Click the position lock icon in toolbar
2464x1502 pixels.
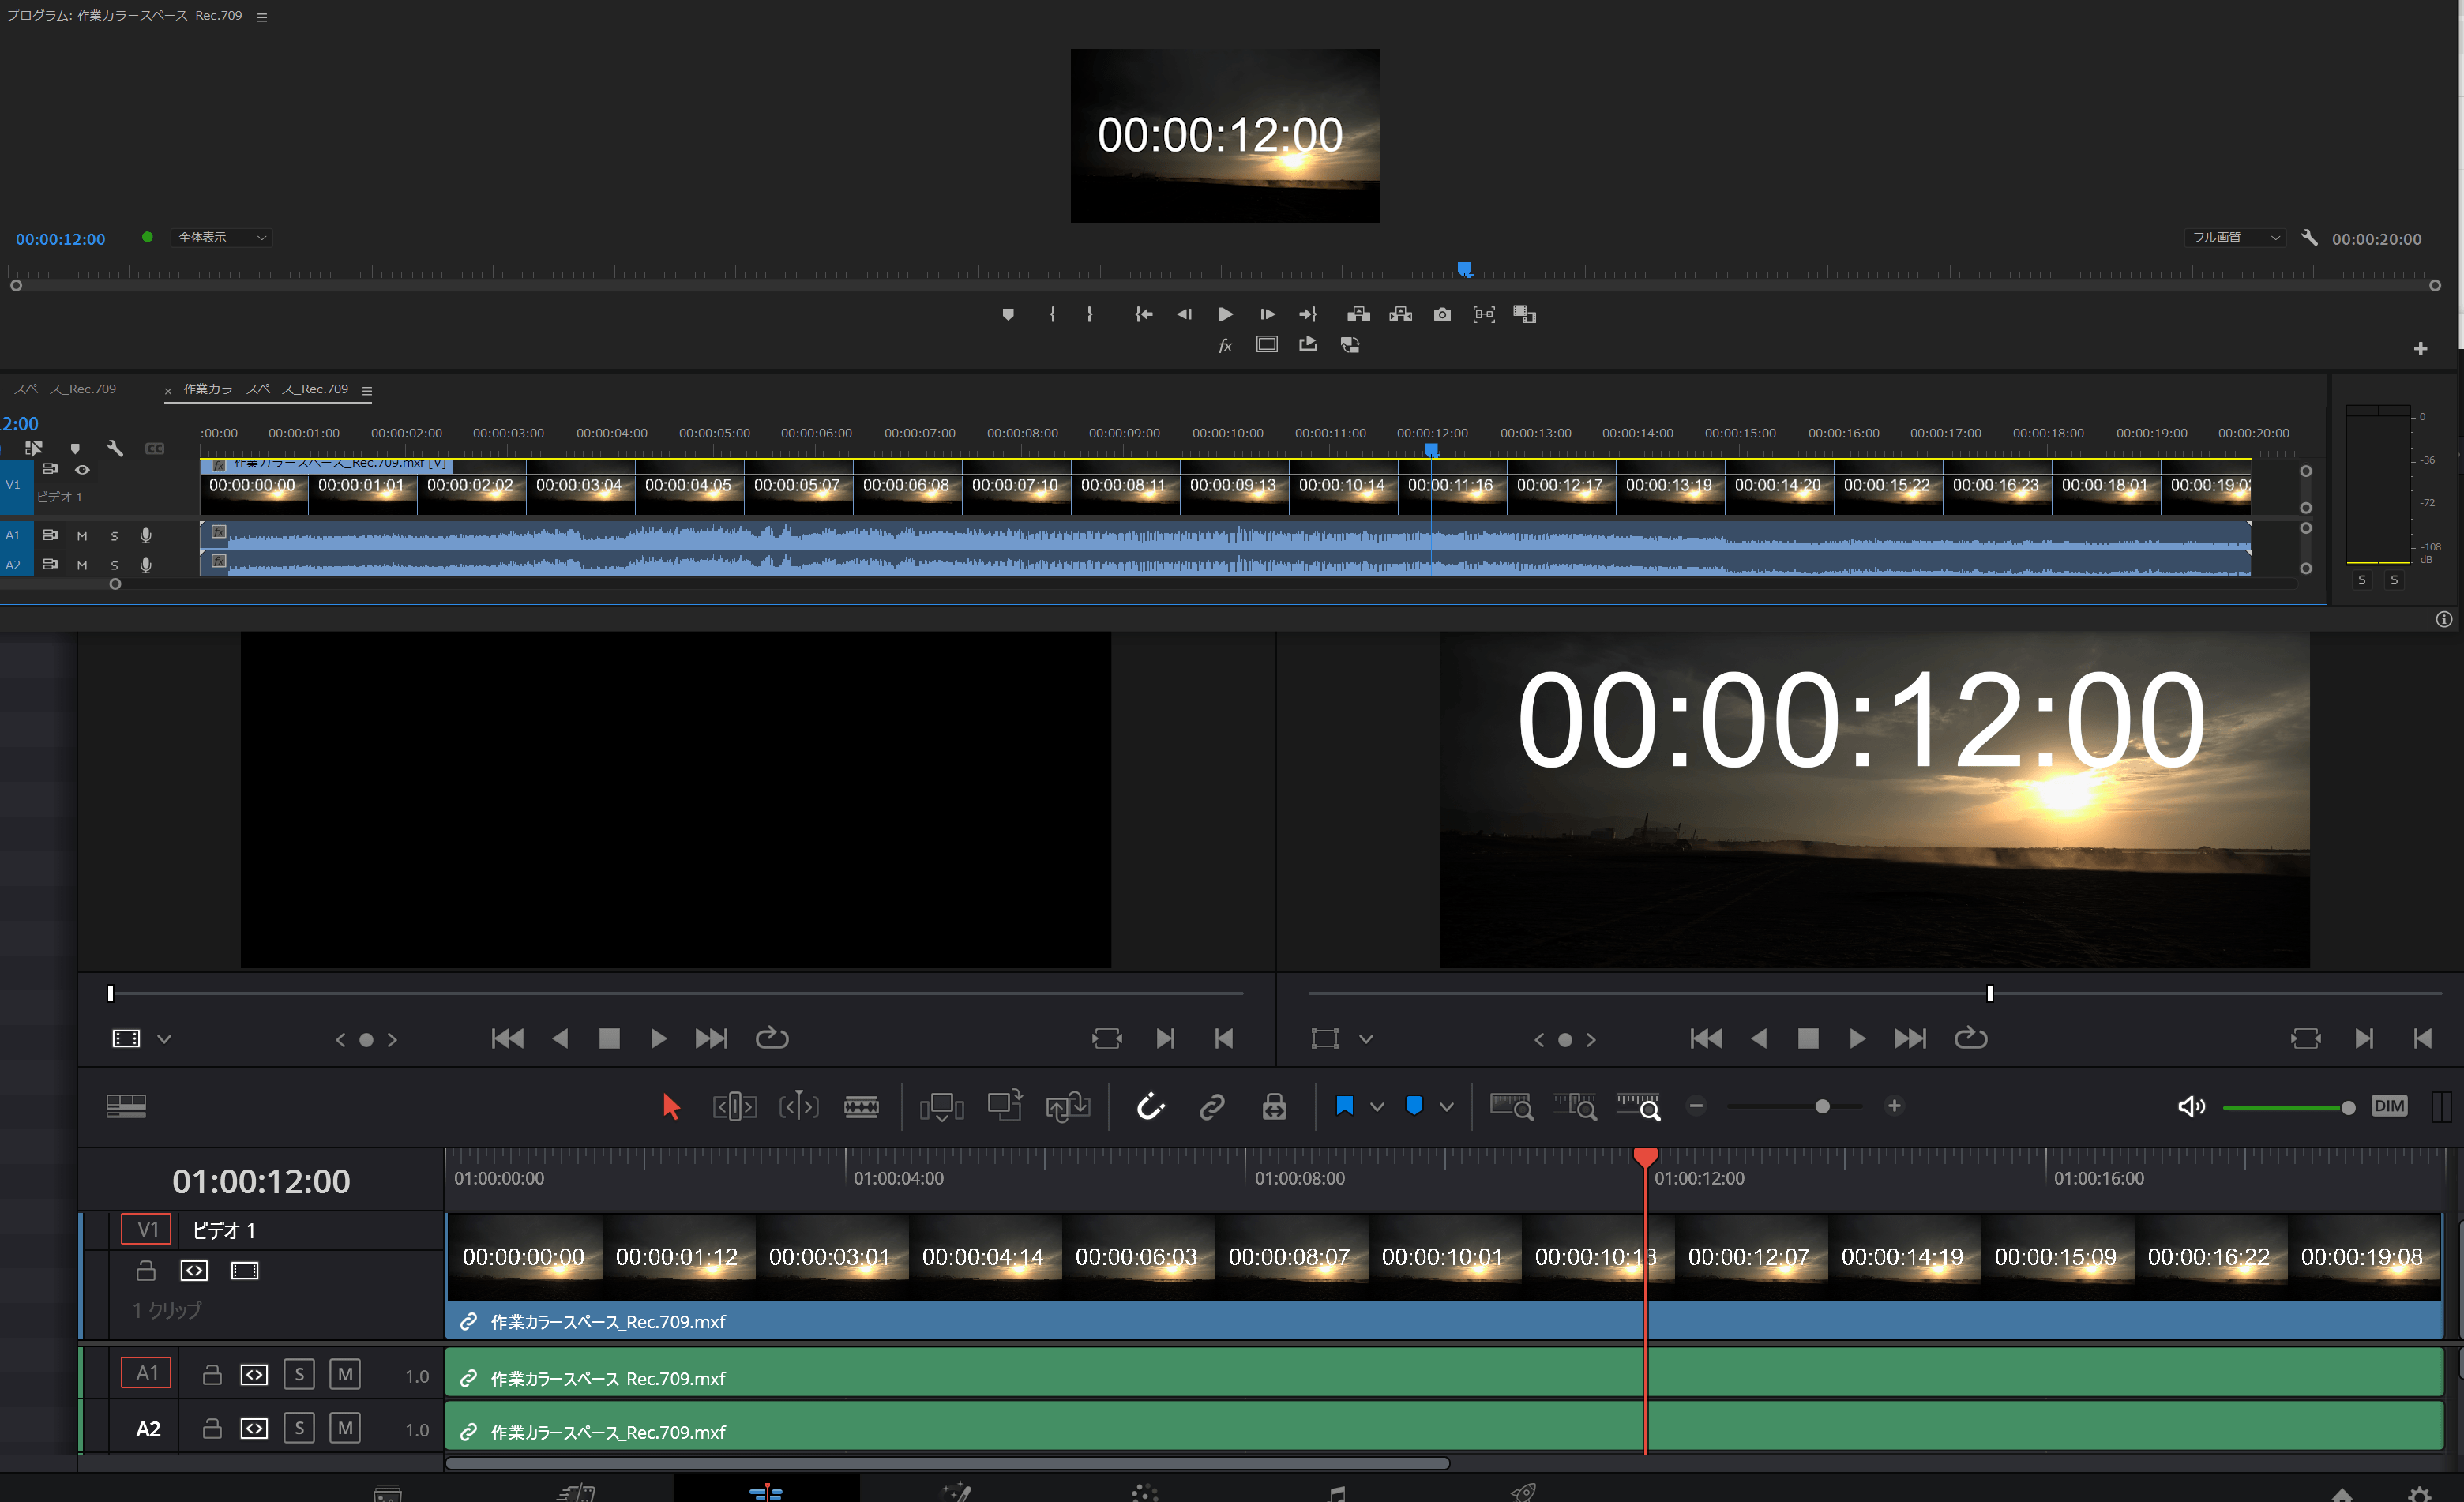(x=1274, y=1106)
